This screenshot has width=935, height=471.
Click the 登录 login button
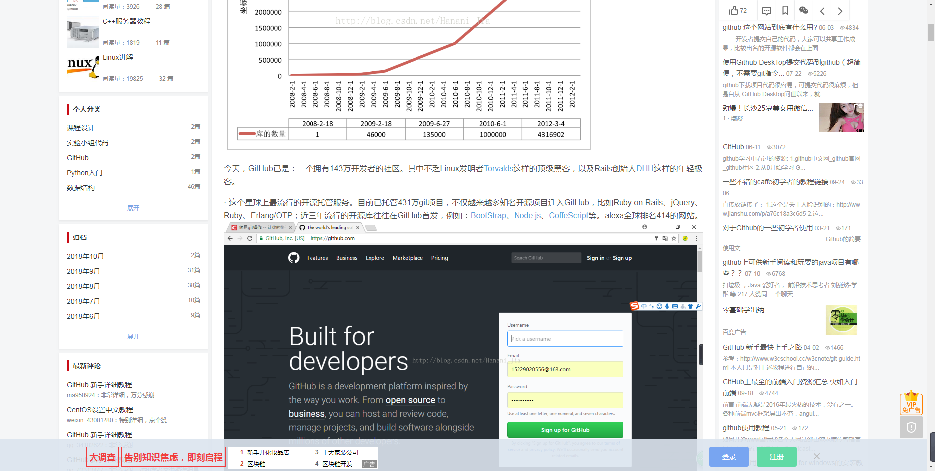(729, 457)
